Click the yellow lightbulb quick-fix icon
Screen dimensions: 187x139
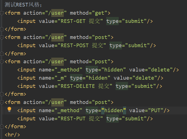tap(9, 109)
